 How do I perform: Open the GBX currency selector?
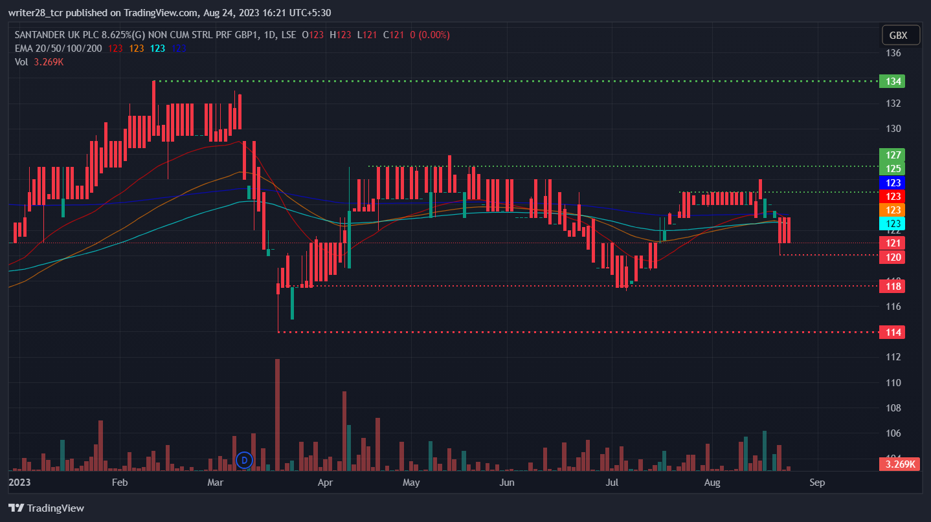tap(901, 36)
